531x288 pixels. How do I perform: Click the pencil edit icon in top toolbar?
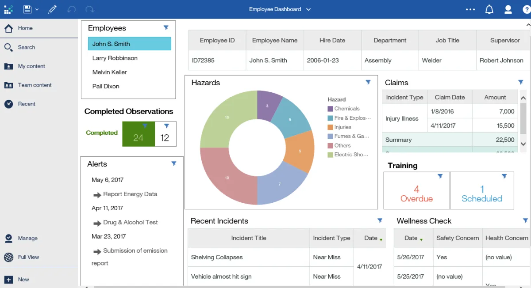53,9
